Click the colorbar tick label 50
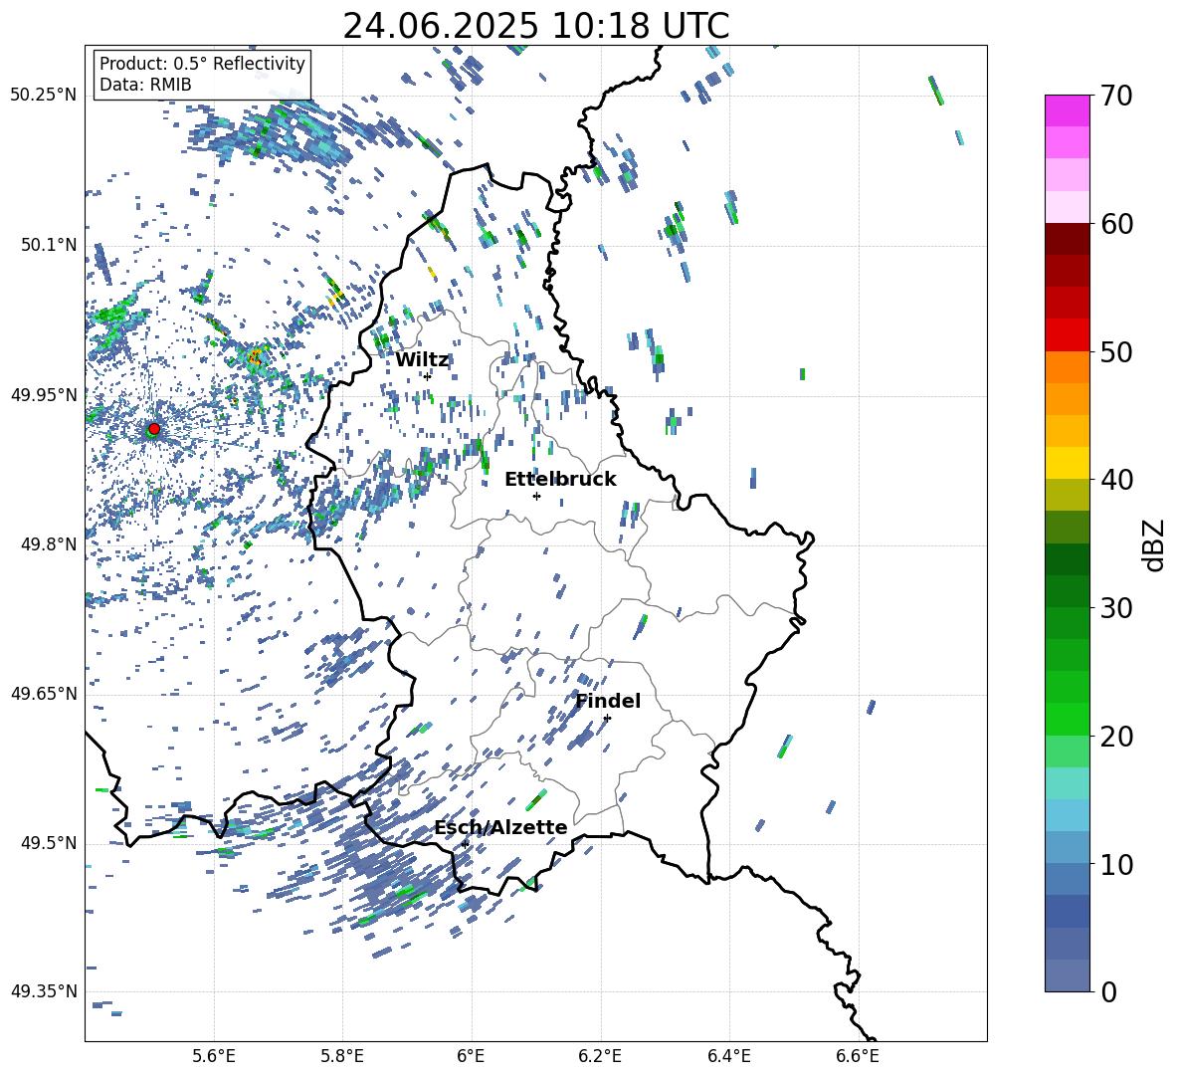1178x1076 pixels. point(1116,352)
